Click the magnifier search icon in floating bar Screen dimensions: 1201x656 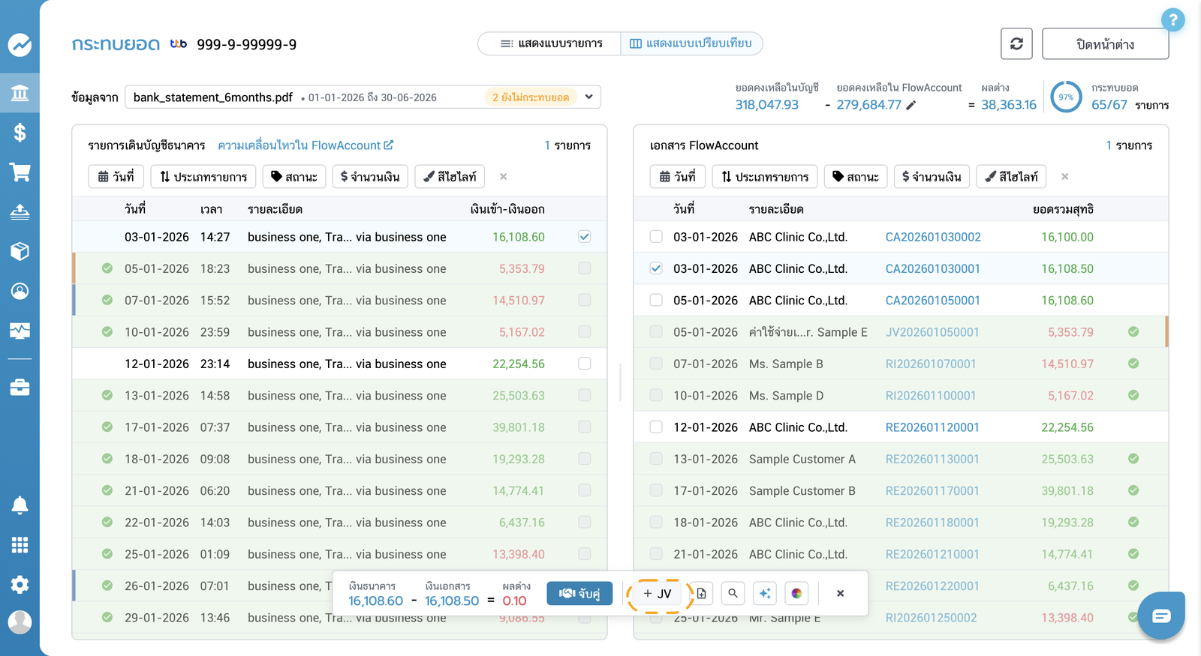(733, 594)
